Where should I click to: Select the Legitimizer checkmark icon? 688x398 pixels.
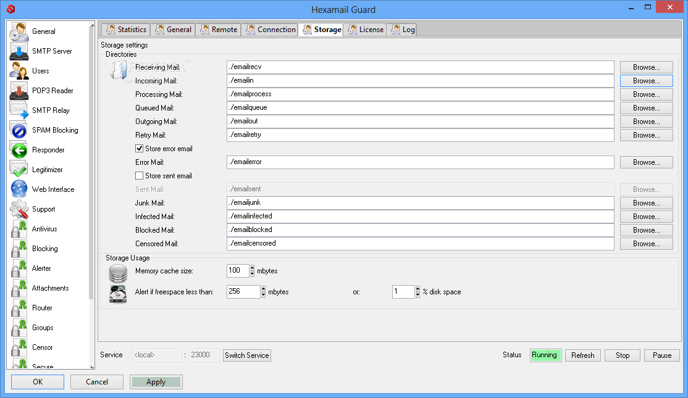click(x=19, y=170)
